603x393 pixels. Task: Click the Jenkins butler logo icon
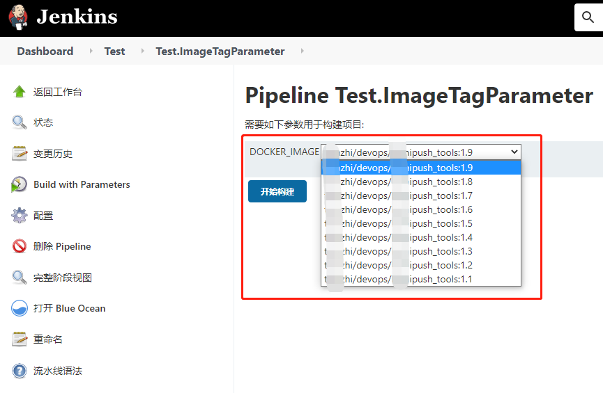coord(18,17)
